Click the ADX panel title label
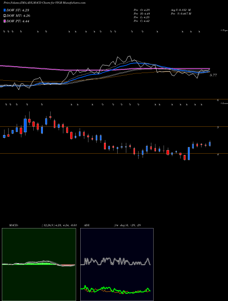The image size is (228, 301). coord(87,225)
